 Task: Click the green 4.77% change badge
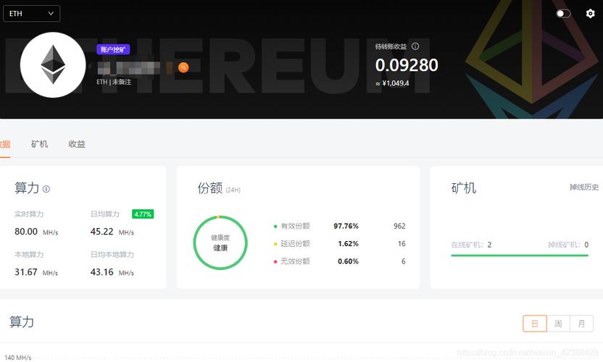143,214
